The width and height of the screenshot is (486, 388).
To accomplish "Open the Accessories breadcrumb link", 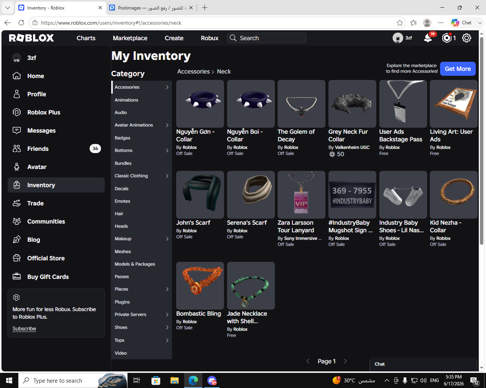I will (194, 71).
